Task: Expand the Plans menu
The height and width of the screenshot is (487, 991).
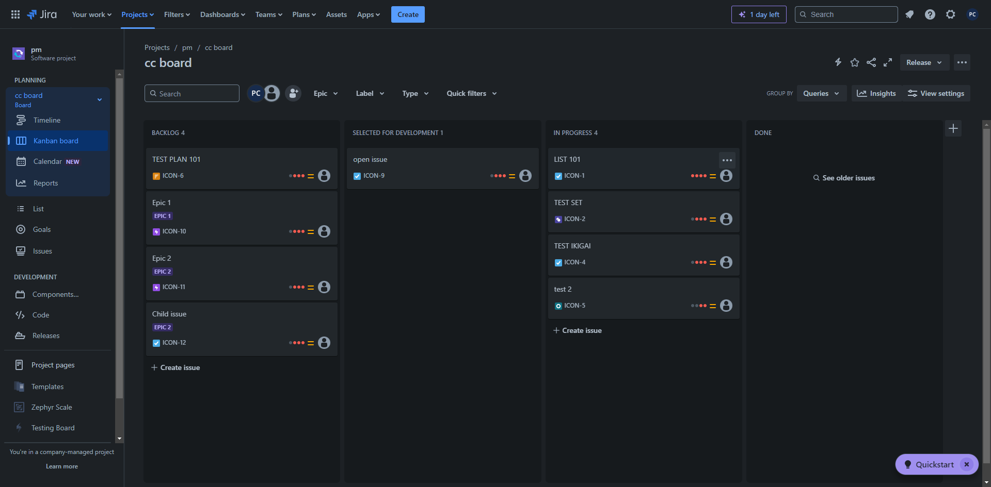Action: [x=304, y=14]
